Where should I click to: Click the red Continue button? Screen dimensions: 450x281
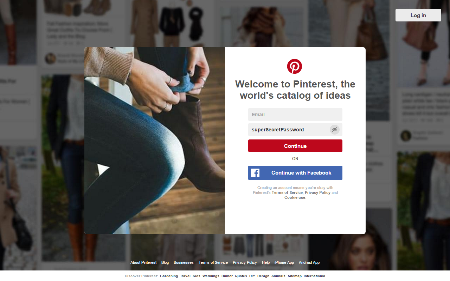point(295,146)
